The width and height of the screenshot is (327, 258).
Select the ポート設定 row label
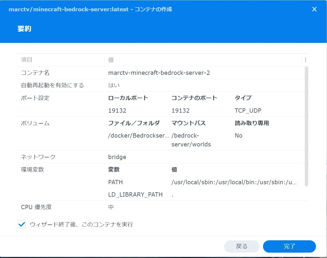pos(35,98)
